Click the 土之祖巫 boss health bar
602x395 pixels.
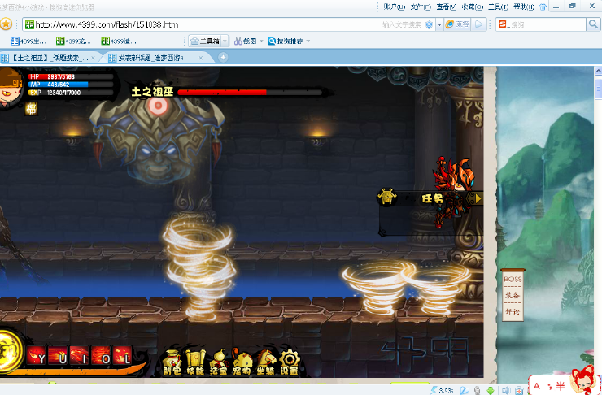(250, 92)
